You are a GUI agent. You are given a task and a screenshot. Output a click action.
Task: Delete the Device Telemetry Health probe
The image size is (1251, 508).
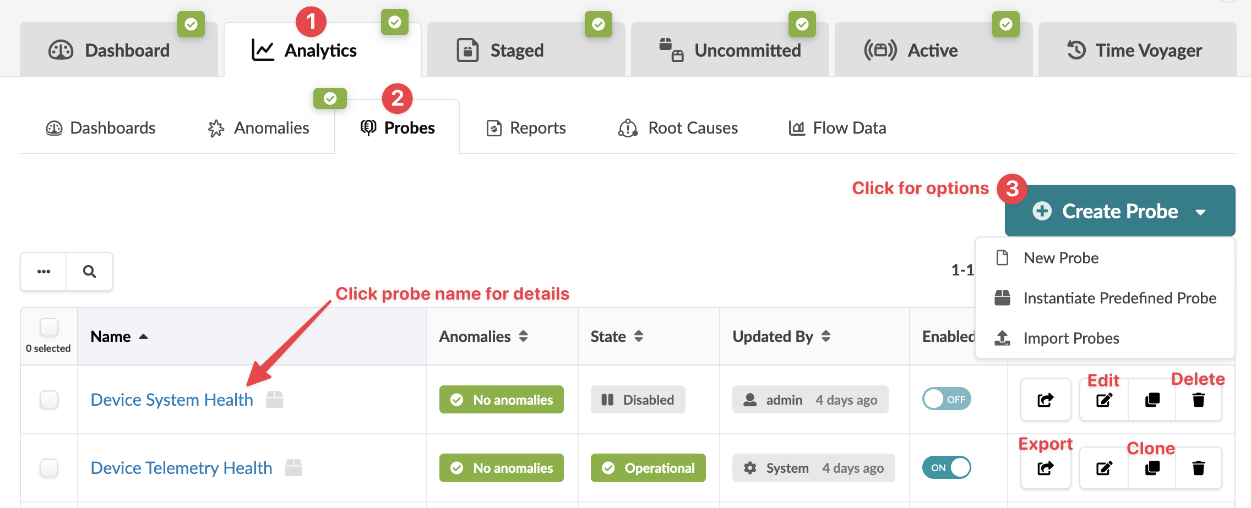point(1198,468)
